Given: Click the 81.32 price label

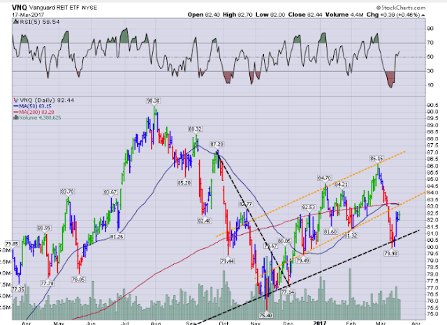Looking at the screenshot, I should pyautogui.click(x=351, y=236).
